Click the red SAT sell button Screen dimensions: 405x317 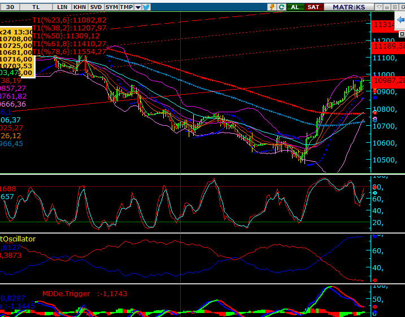coord(313,7)
